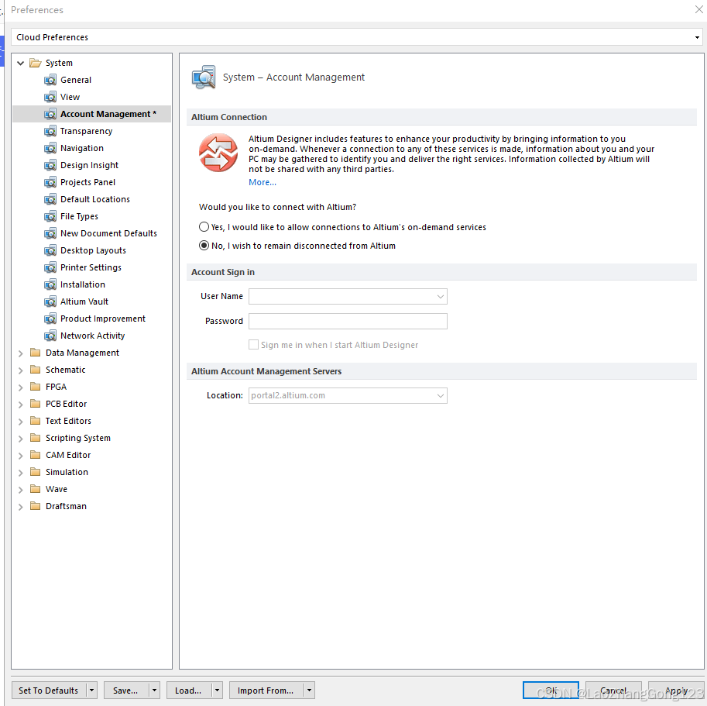Expand the Schematic node
The width and height of the screenshot is (707, 706).
pyautogui.click(x=20, y=370)
